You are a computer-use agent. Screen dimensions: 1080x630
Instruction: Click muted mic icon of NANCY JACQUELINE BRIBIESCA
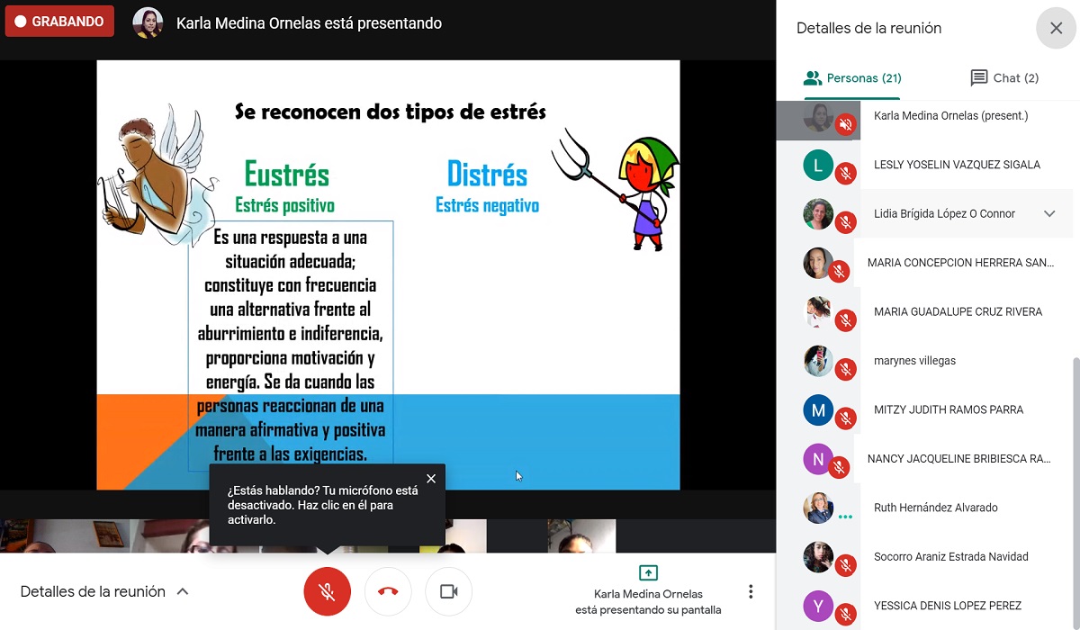839,467
